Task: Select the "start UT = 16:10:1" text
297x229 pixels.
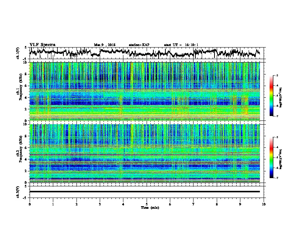Action: [x=181, y=45]
